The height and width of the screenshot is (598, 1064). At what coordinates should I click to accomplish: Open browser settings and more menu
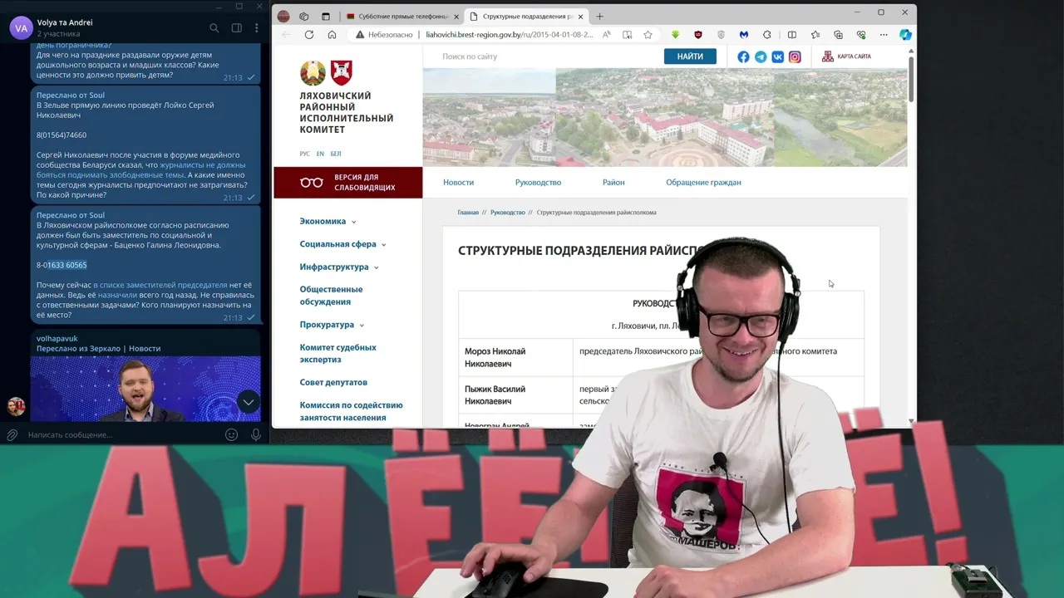coord(883,35)
